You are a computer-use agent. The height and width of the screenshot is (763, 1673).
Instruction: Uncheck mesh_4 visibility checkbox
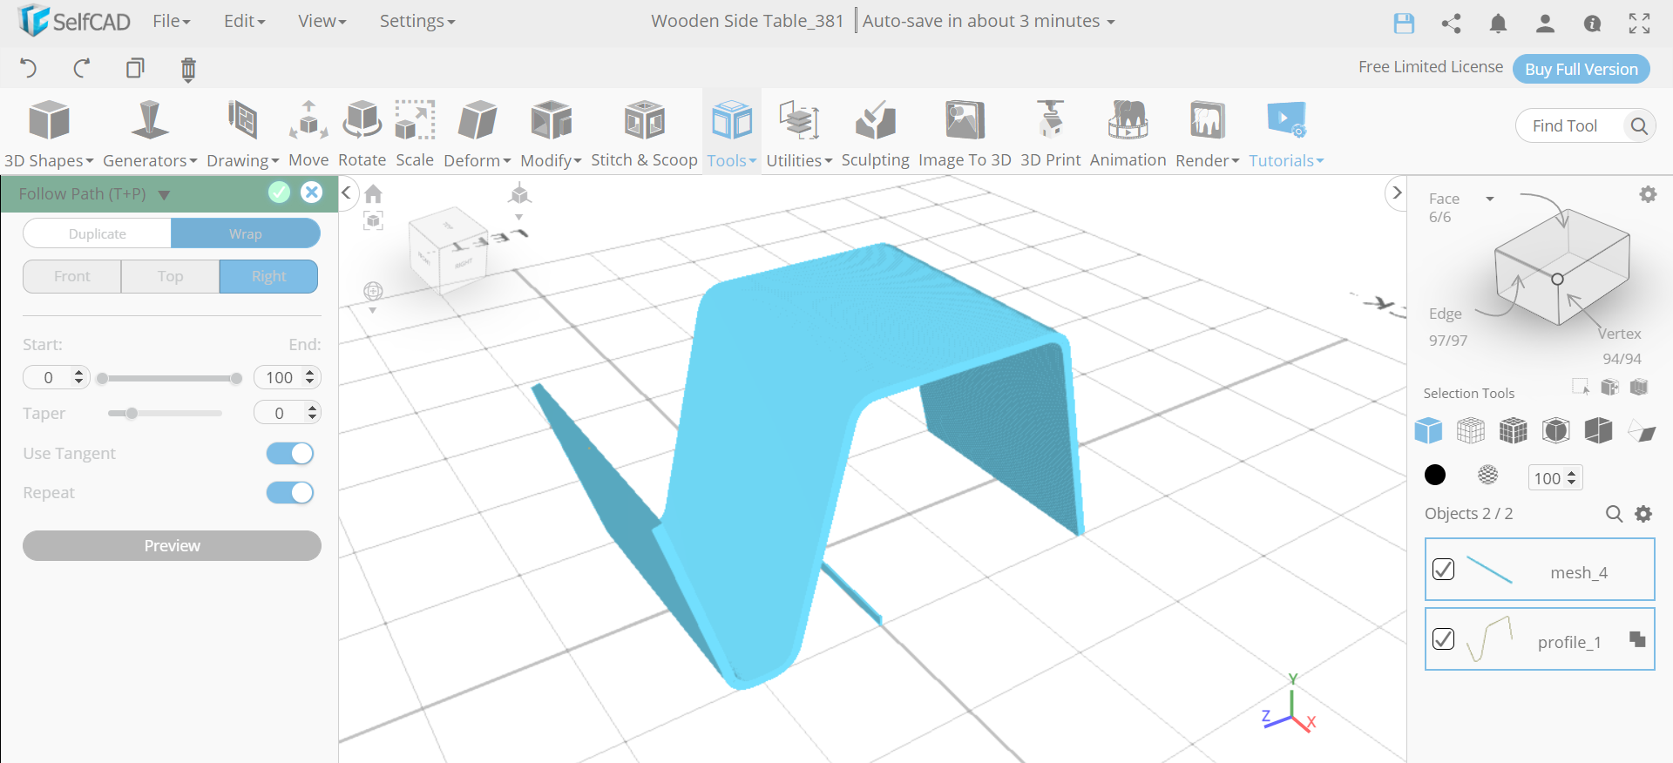pyautogui.click(x=1443, y=570)
